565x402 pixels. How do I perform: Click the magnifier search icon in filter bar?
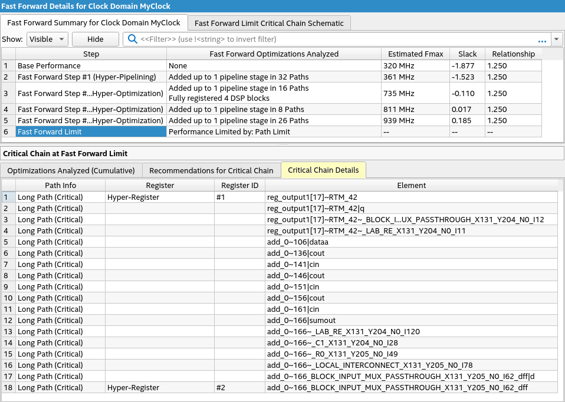[x=133, y=39]
